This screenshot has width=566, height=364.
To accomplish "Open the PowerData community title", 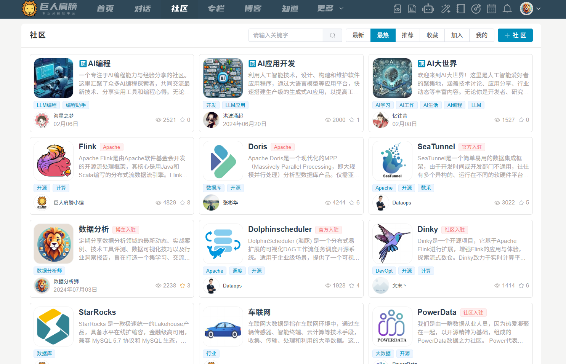I will pyautogui.click(x=437, y=312).
